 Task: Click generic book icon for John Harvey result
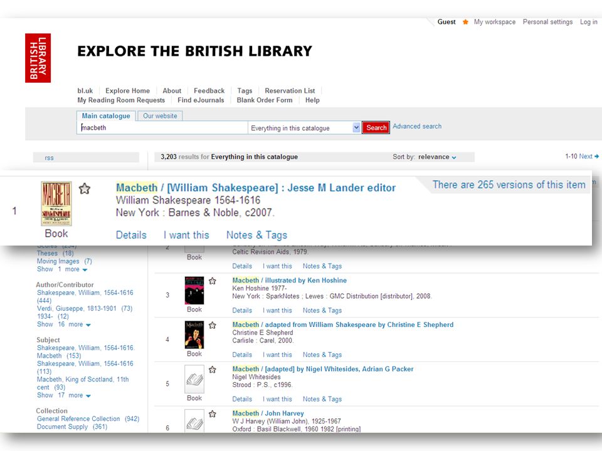[194, 421]
